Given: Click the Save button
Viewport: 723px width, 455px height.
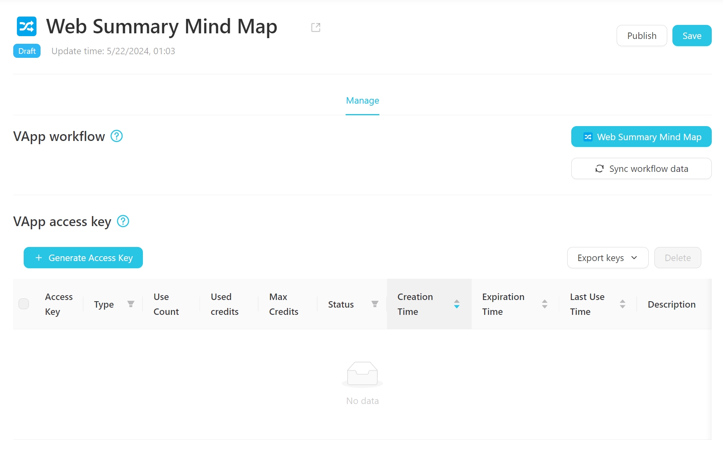Looking at the screenshot, I should [x=692, y=36].
